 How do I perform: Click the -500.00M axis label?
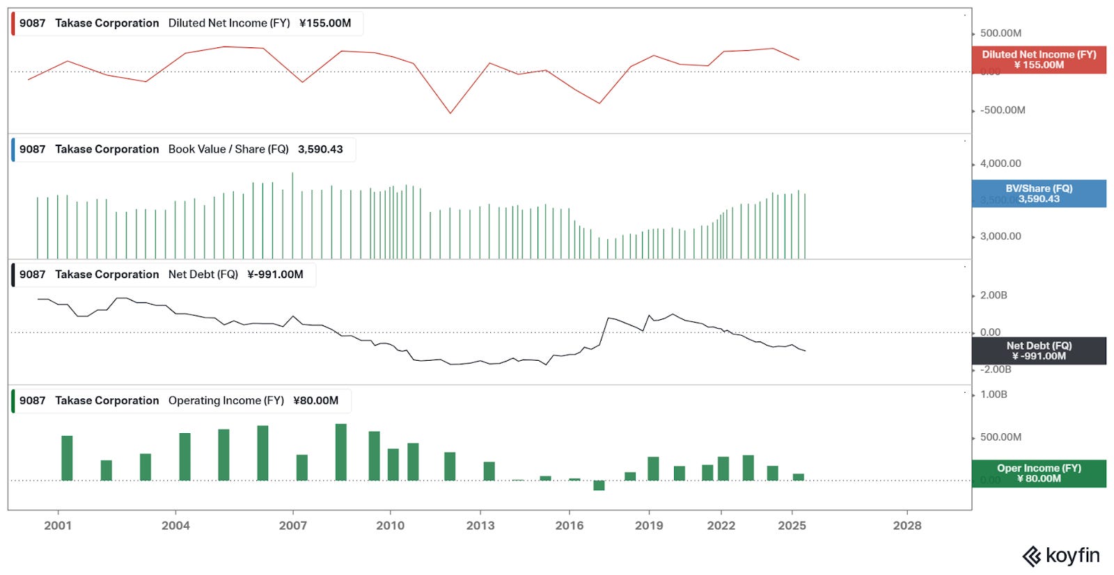pyautogui.click(x=1003, y=110)
